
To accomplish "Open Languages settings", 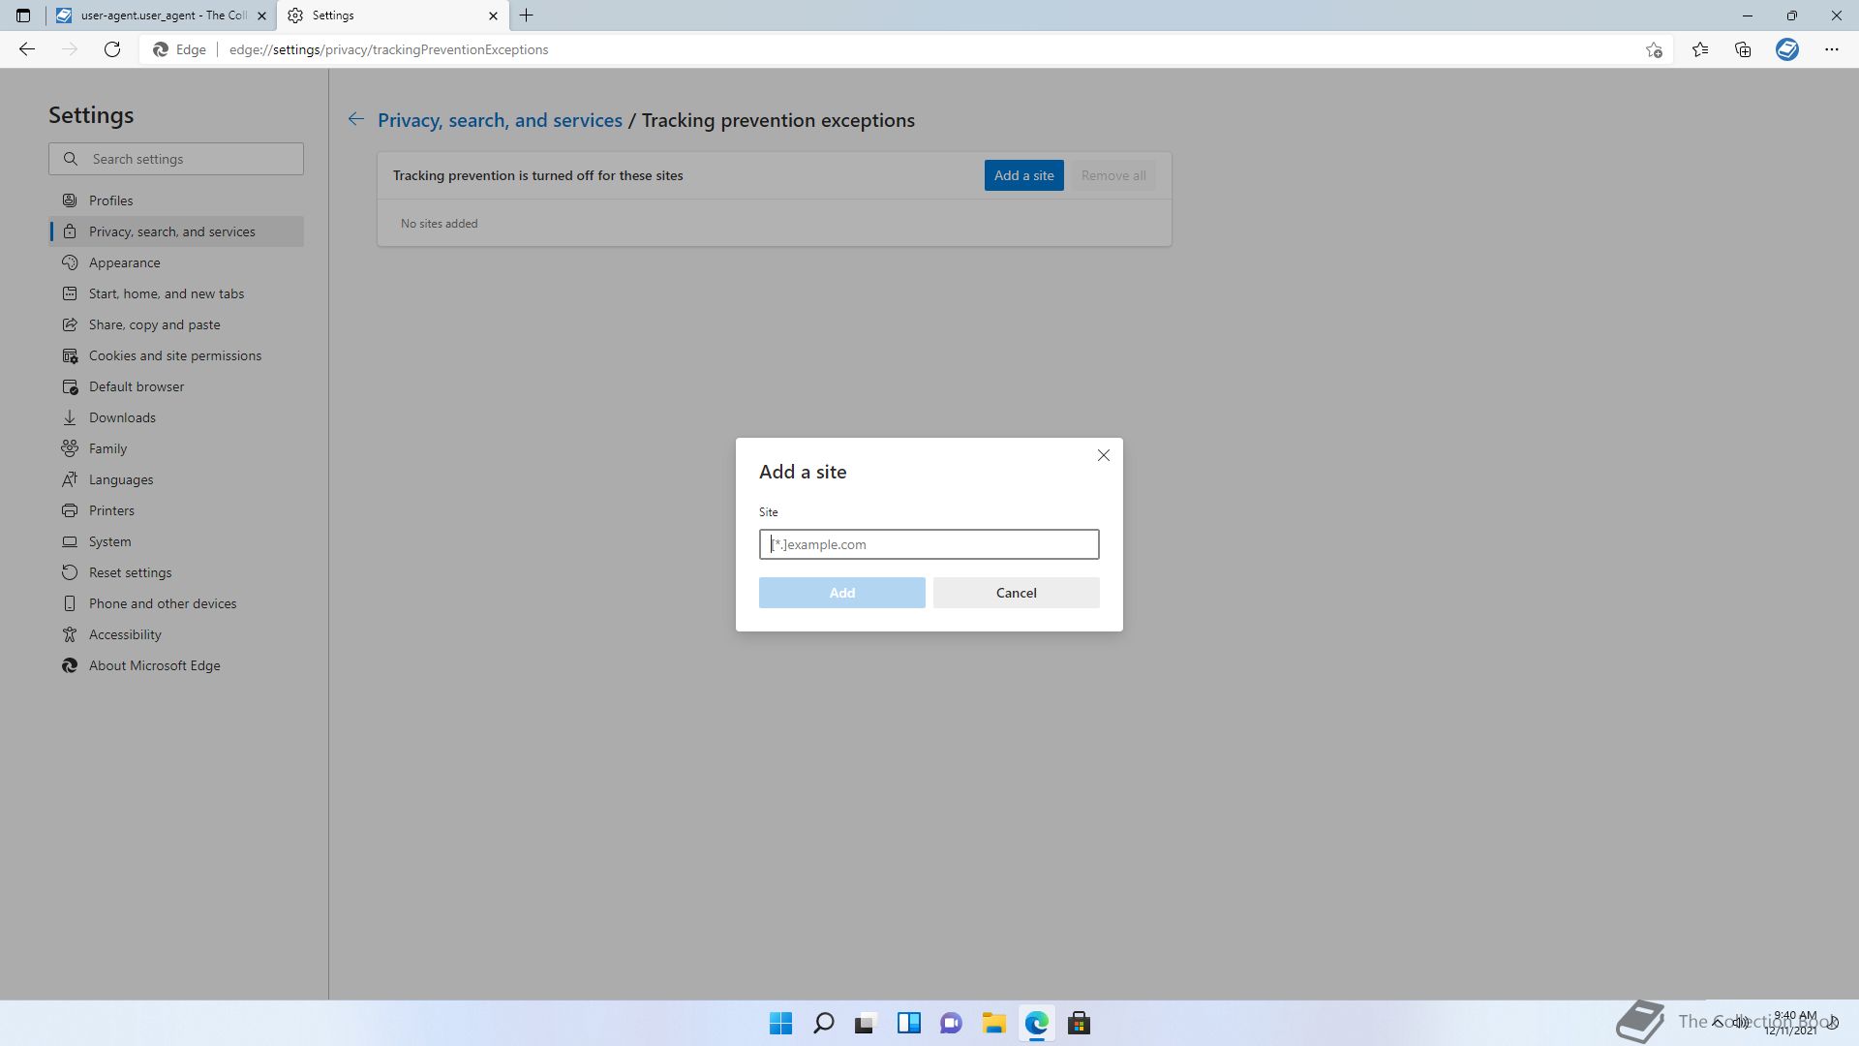I will tap(176, 479).
